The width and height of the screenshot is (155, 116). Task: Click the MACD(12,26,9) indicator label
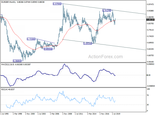[x=8, y=64]
